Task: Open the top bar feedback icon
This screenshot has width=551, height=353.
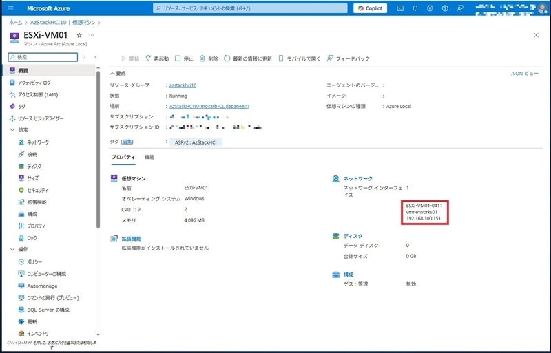Action: point(459,8)
